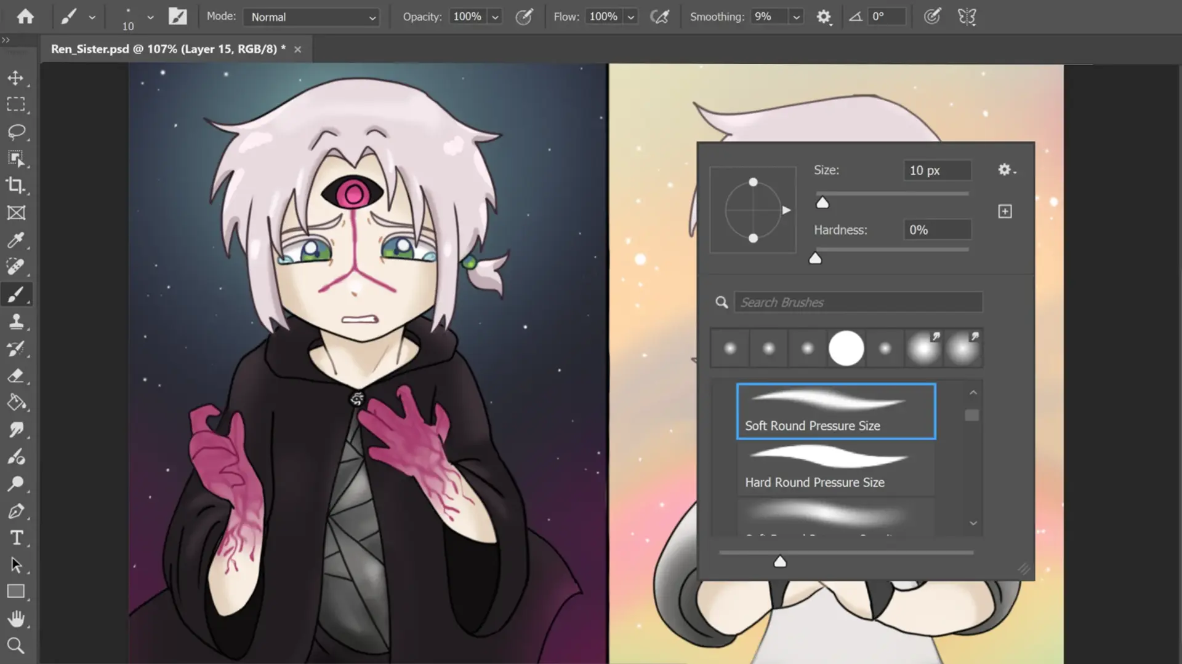
Task: Open the Opacity slider dropdown
Action: click(495, 17)
